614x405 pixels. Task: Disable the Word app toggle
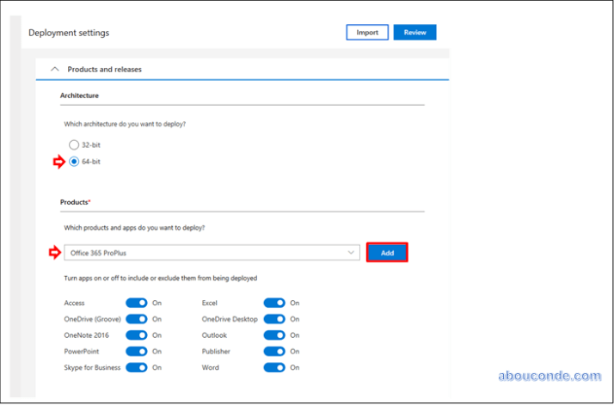(274, 367)
